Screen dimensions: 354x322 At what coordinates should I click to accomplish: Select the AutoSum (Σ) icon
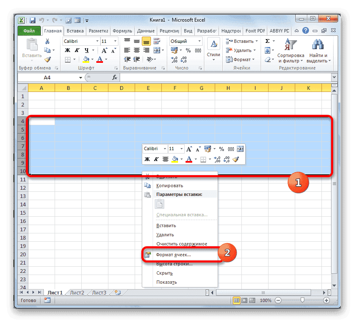[267, 41]
